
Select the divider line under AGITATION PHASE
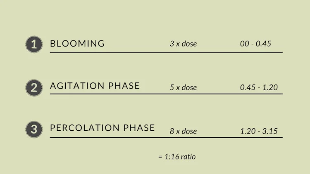[x=166, y=94]
